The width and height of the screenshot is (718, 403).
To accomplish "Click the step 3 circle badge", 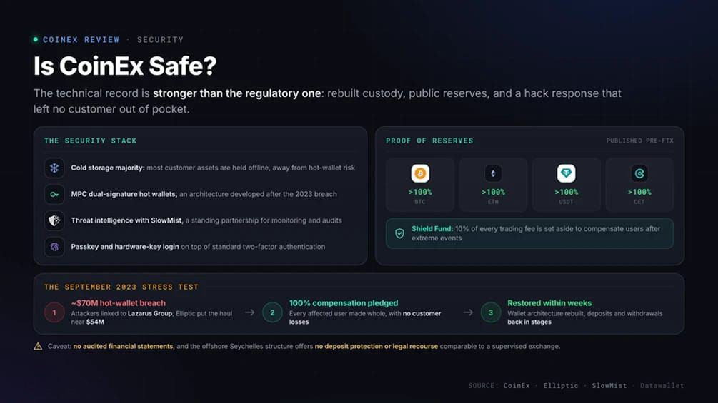I will (x=490, y=312).
